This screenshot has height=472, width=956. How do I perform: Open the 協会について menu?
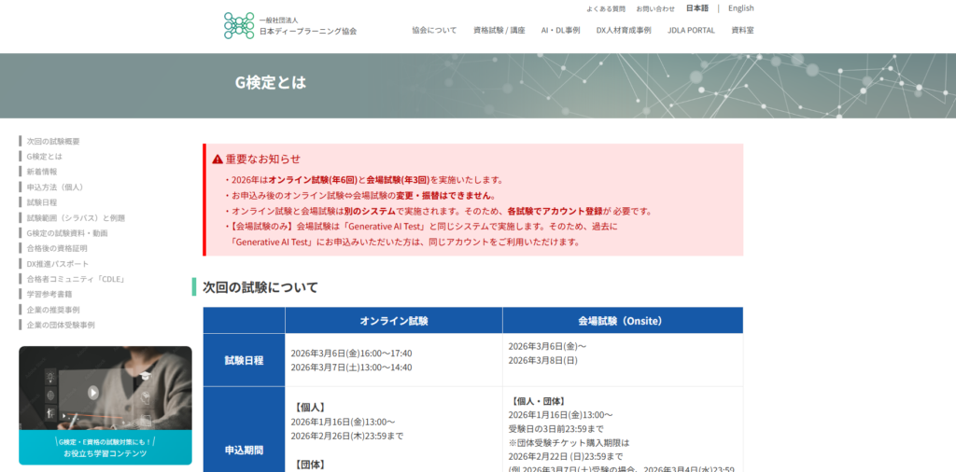[x=434, y=30]
